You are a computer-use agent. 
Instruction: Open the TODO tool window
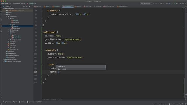pos(39,102)
